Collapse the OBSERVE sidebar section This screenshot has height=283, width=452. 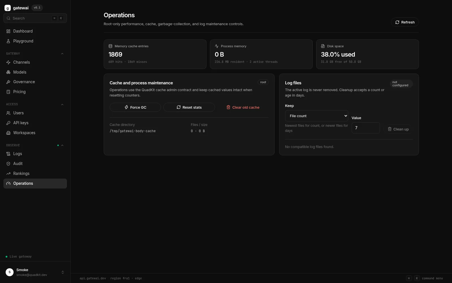tap(62, 145)
